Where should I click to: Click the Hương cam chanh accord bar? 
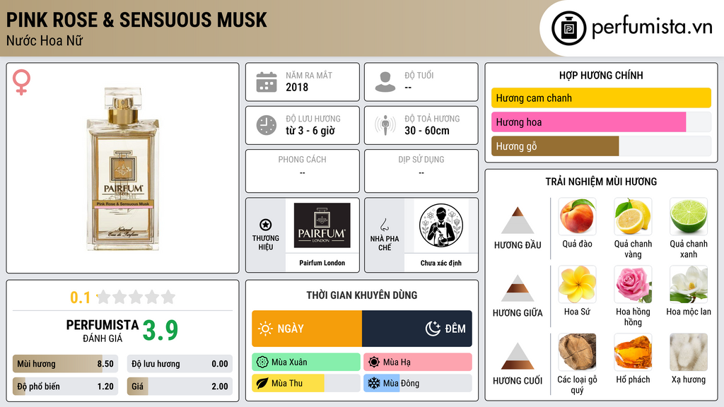pos(601,98)
